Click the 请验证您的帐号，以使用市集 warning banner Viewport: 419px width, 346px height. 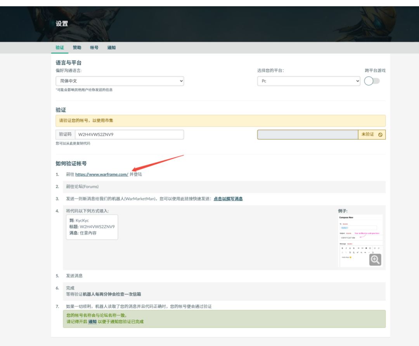point(220,121)
